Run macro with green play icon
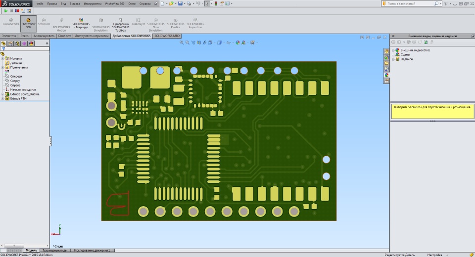Screen dimensions: 475x257 [6, 11]
